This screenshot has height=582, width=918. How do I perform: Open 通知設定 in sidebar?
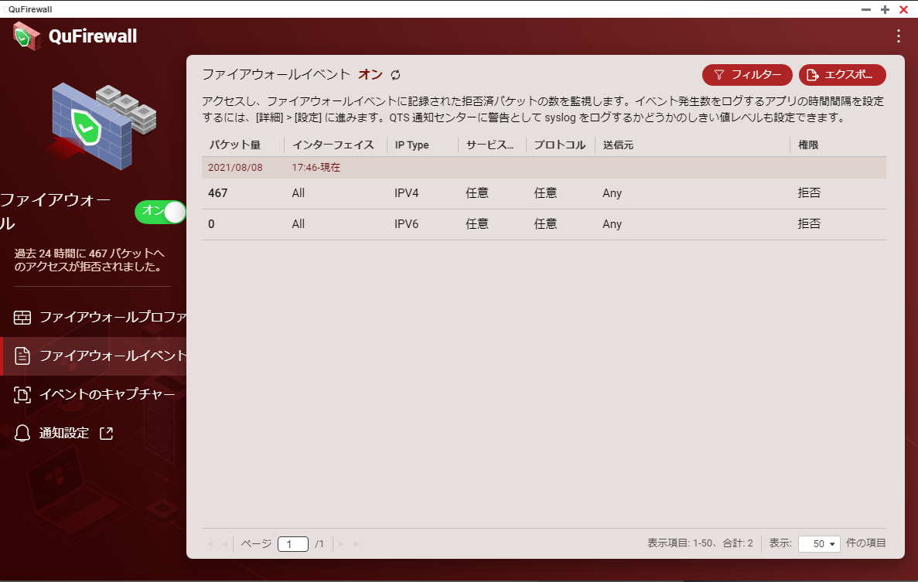(x=64, y=434)
